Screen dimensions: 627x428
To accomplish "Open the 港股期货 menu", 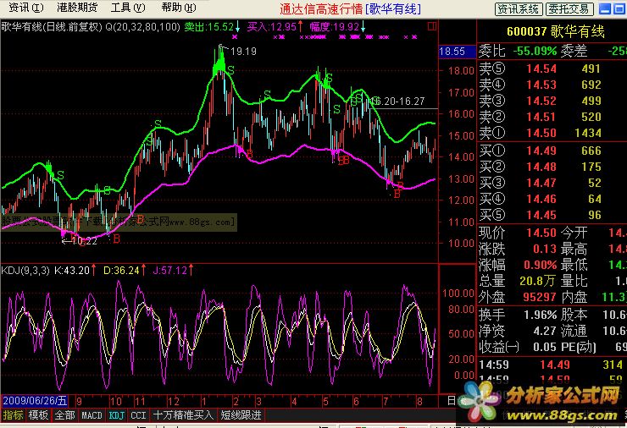I will tap(77, 7).
